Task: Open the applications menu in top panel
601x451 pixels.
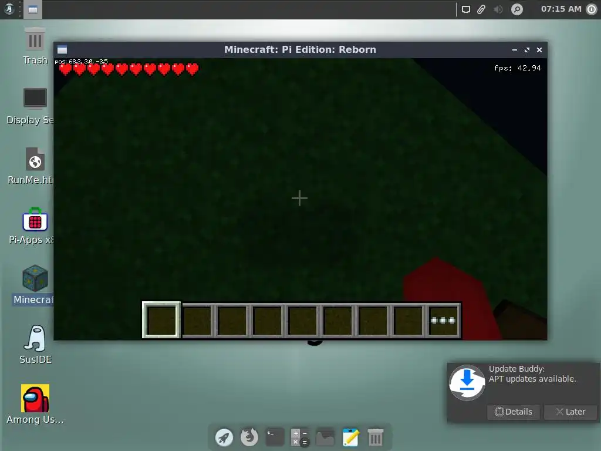Action: pos(9,9)
